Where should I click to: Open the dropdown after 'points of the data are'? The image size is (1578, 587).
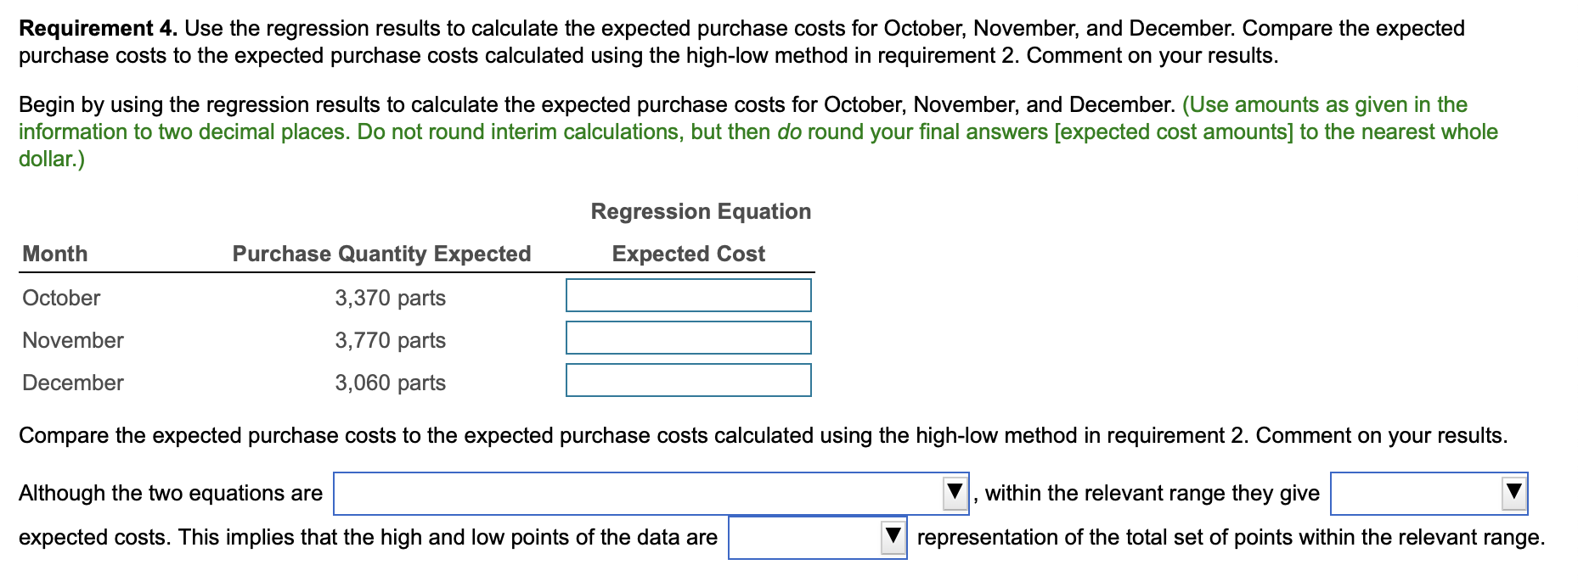(815, 534)
